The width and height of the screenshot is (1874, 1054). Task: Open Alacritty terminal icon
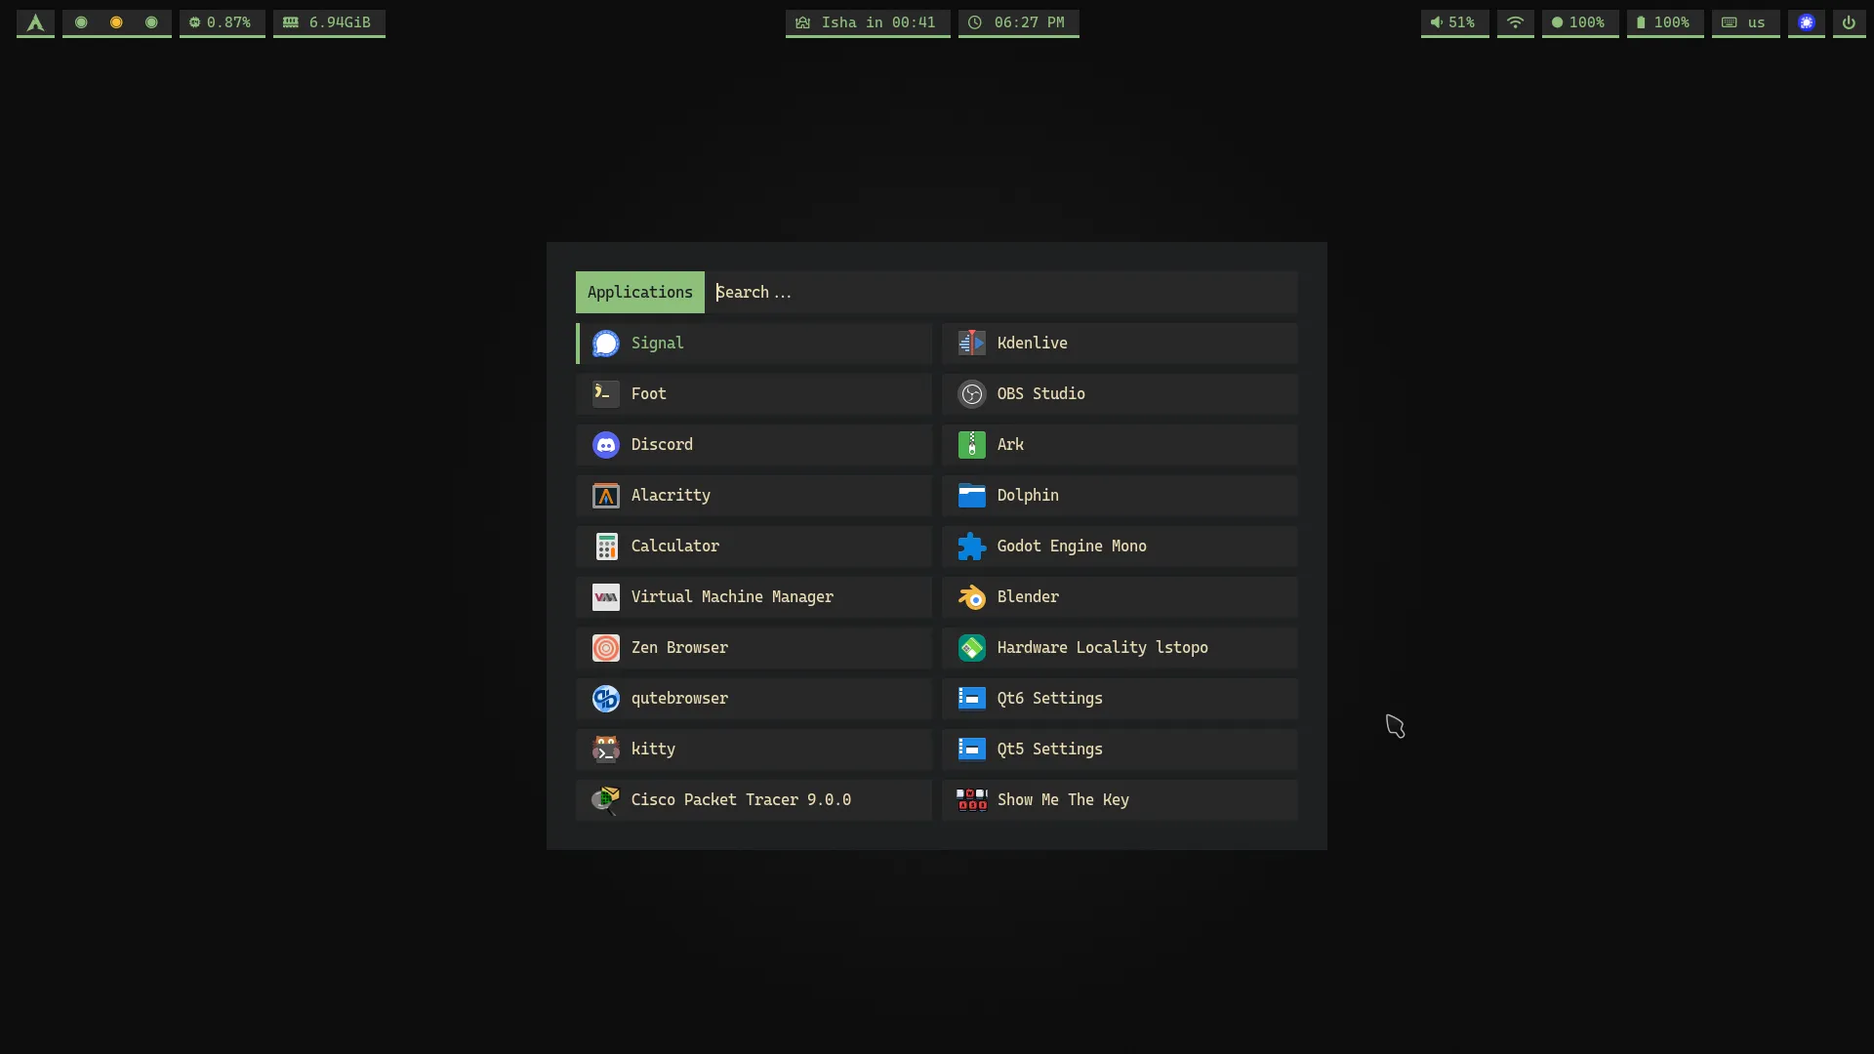tap(606, 496)
